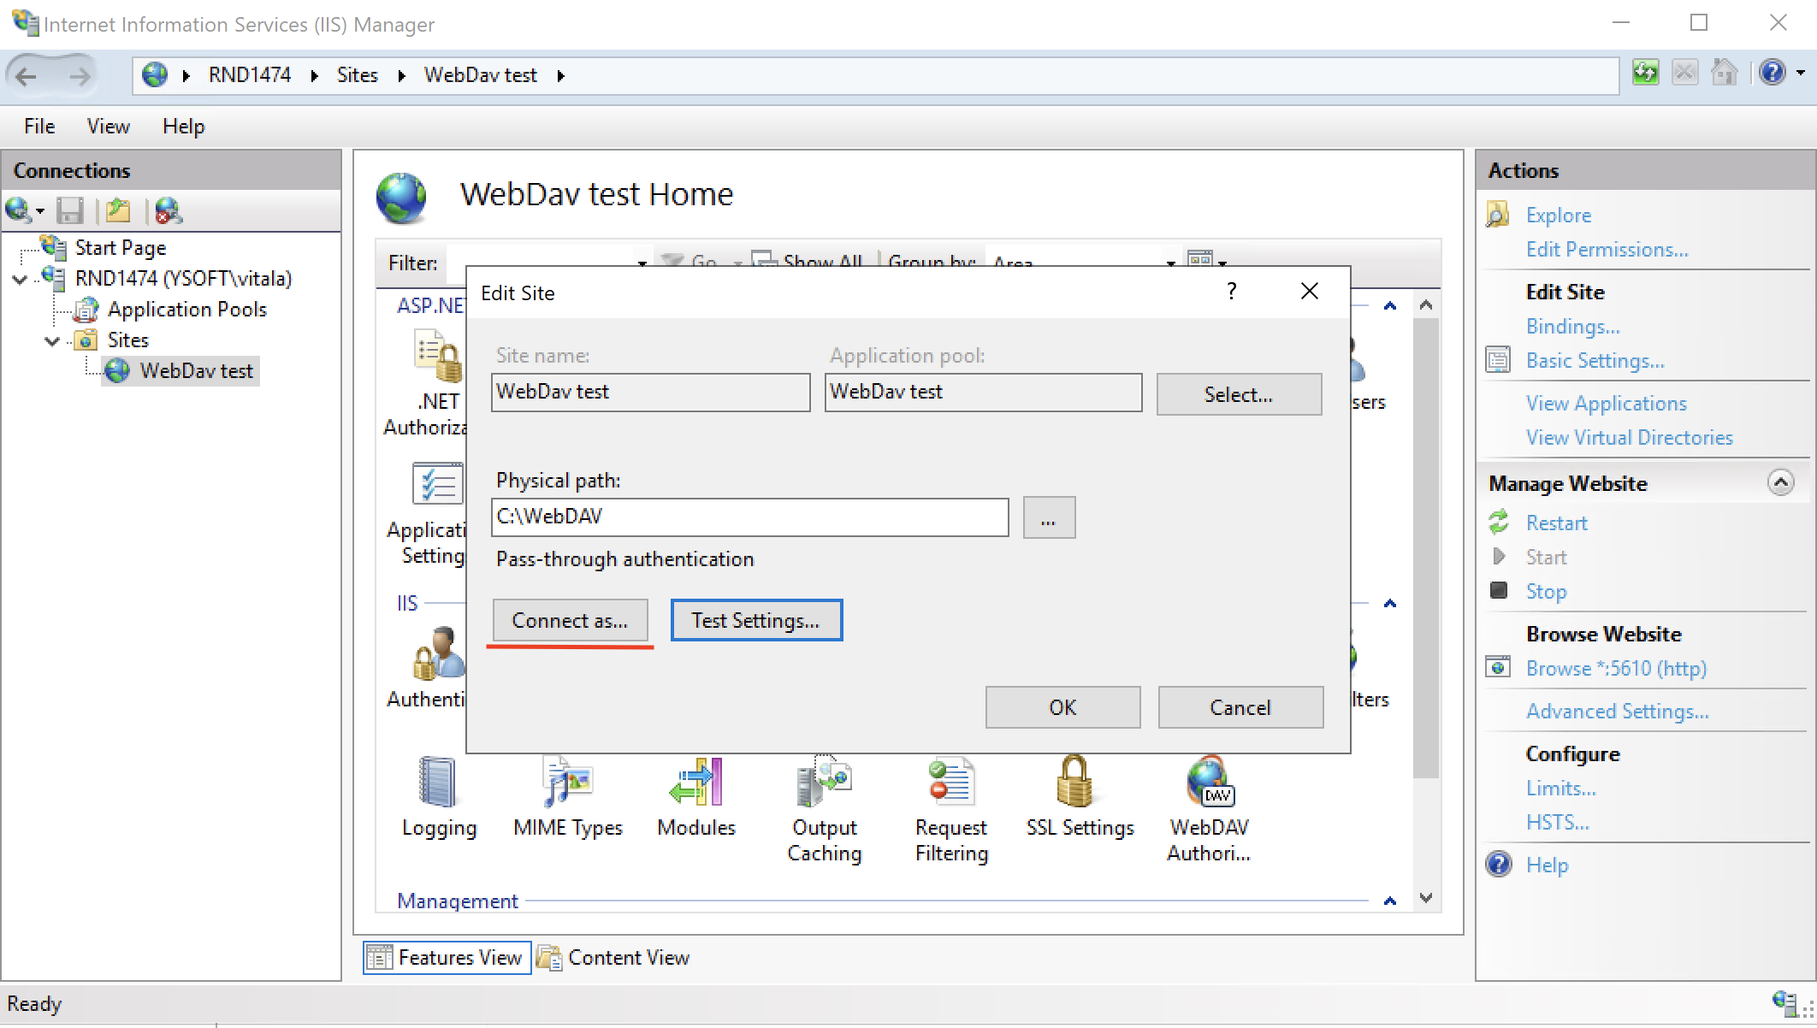Click the Home icon in the top toolbar
Viewport: 1817px width, 1028px height.
click(x=1725, y=73)
